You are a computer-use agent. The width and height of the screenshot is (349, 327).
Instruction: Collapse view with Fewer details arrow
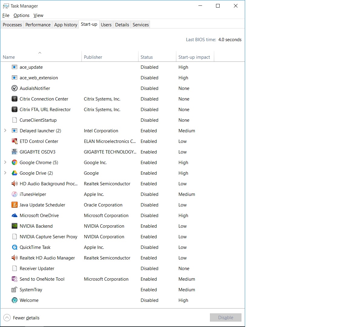(7, 318)
